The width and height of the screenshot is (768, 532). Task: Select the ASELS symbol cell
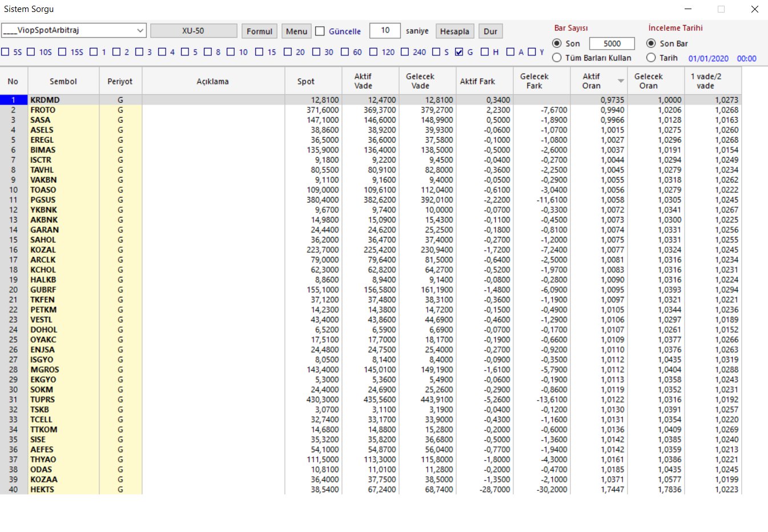[63, 130]
